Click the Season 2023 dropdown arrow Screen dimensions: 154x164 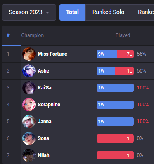tap(47, 12)
